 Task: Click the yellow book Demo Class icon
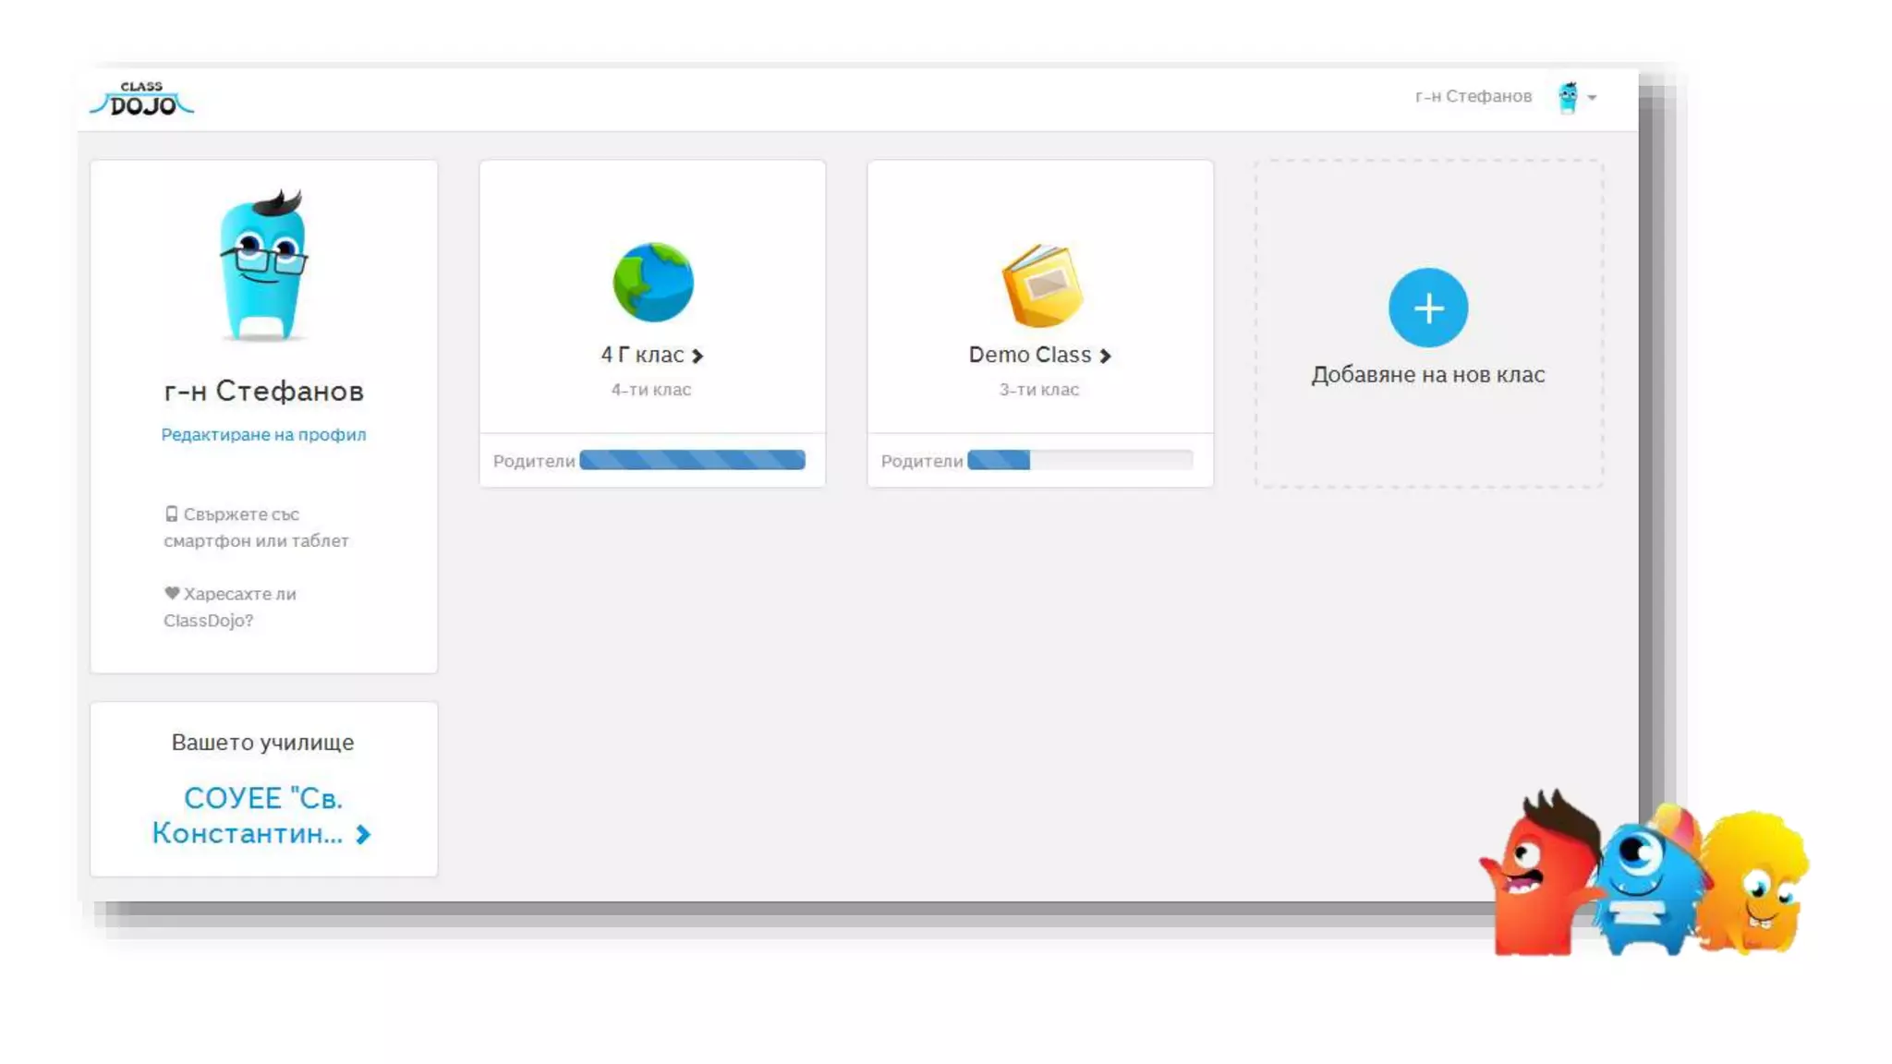[x=1041, y=284]
